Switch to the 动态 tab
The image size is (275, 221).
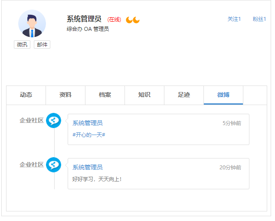point(26,95)
